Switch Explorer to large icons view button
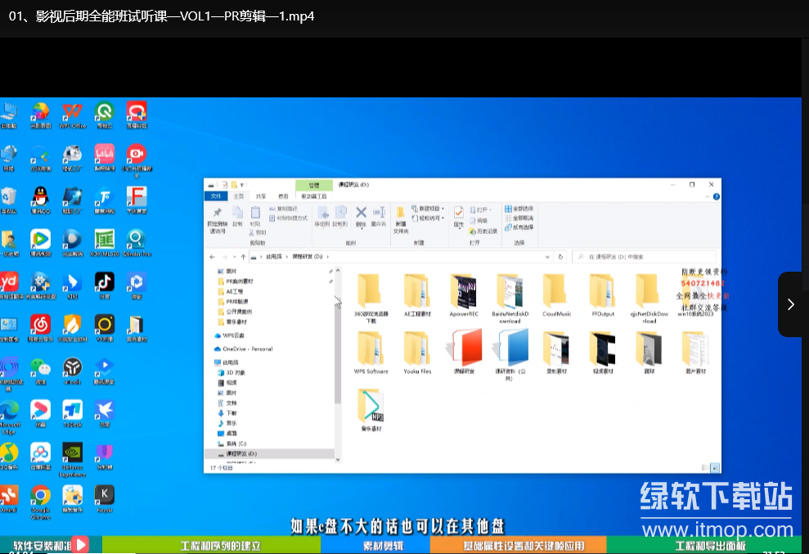The height and width of the screenshot is (554, 809). (715, 468)
